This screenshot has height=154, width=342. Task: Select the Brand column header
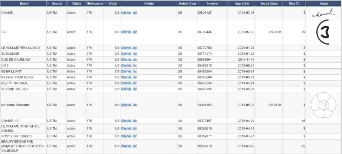point(23,4)
